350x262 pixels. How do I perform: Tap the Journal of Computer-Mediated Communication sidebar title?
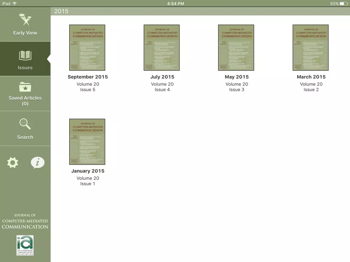pyautogui.click(x=25, y=221)
